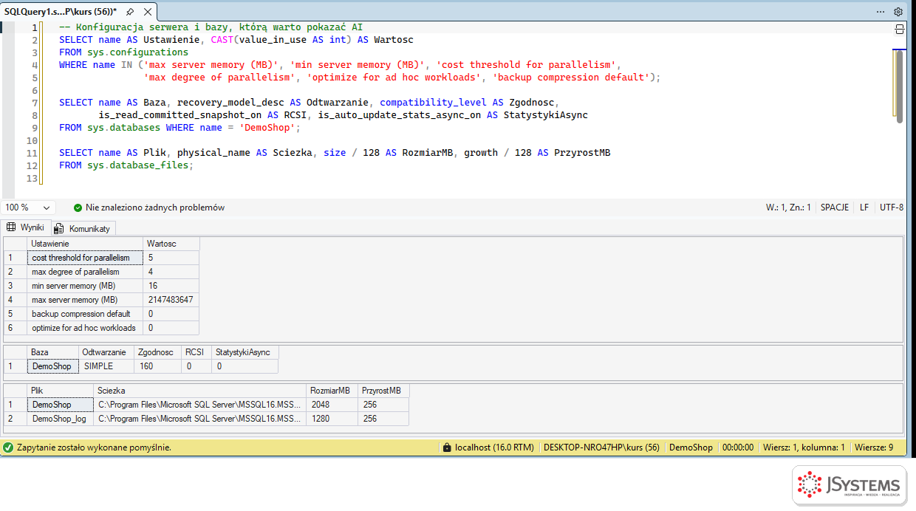Click the value 2147483647 cell
Screen dimensions: 916x511
coord(171,300)
